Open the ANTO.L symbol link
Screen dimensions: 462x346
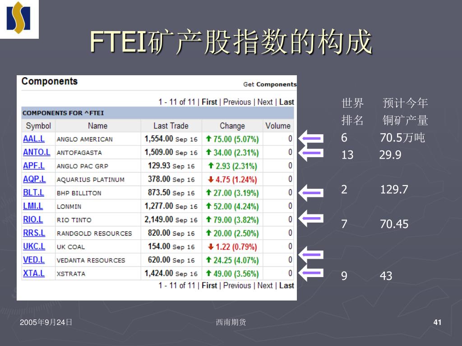click(x=37, y=152)
